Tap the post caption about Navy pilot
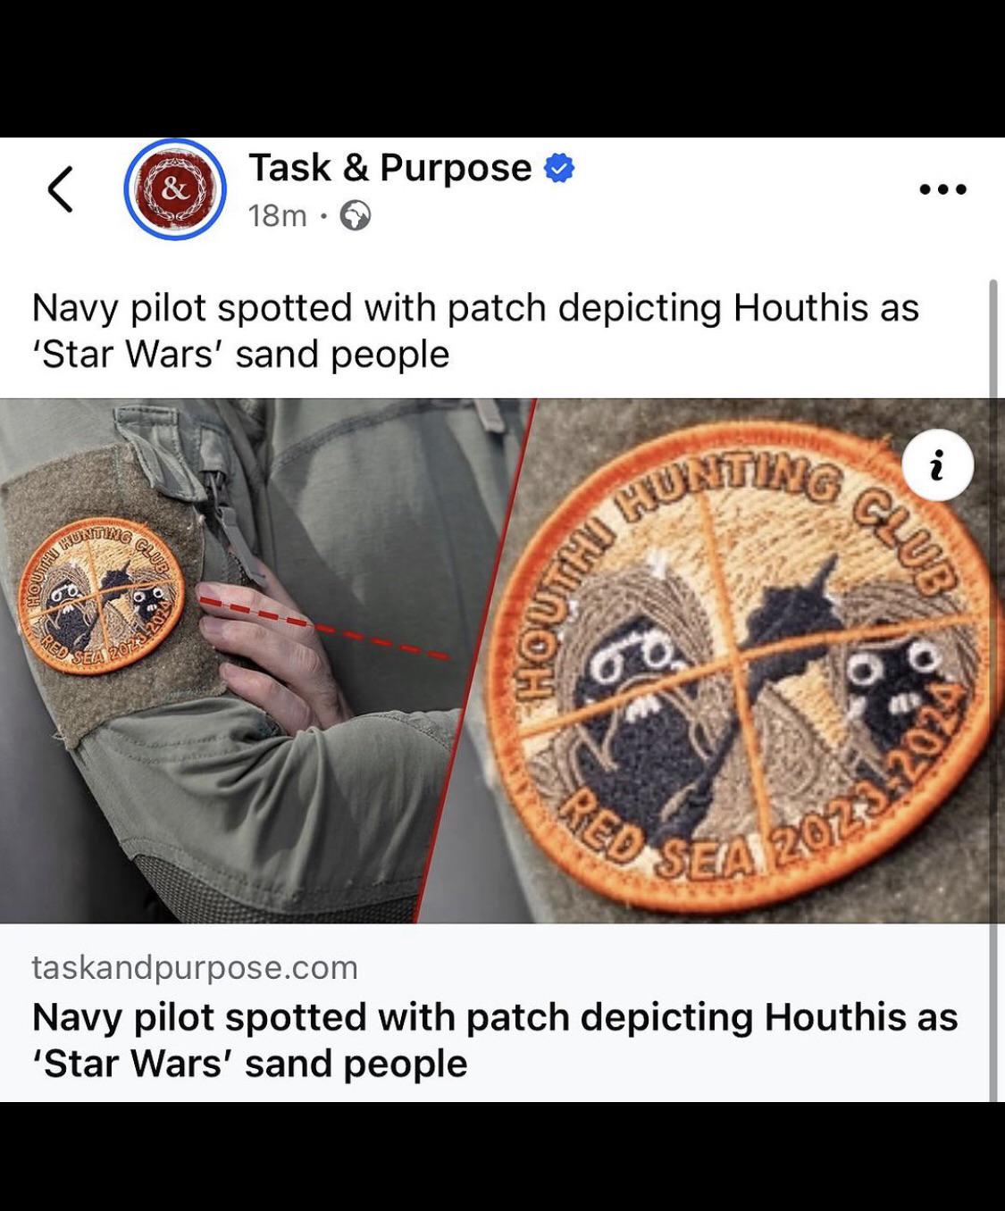Image resolution: width=1005 pixels, height=1211 pixels. pyautogui.click(x=475, y=330)
